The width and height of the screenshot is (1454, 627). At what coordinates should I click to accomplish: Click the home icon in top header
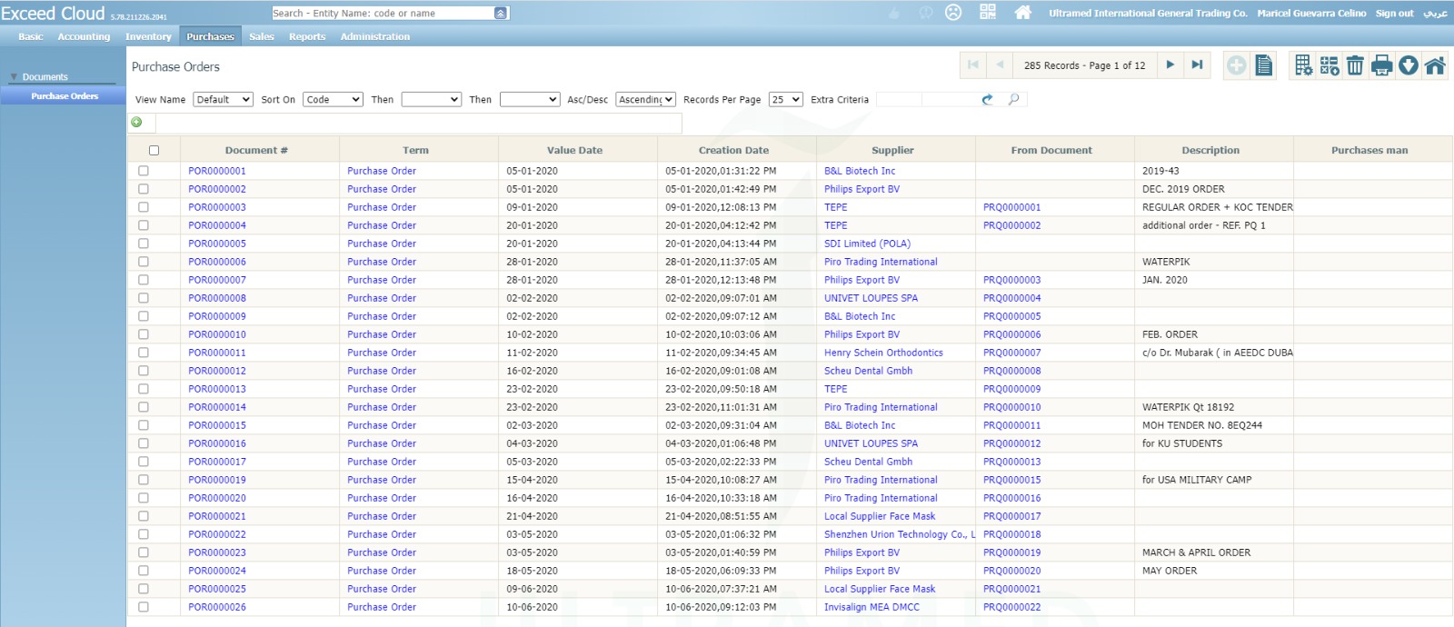[x=1022, y=13]
